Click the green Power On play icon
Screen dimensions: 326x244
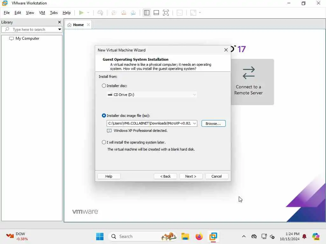click(81, 13)
